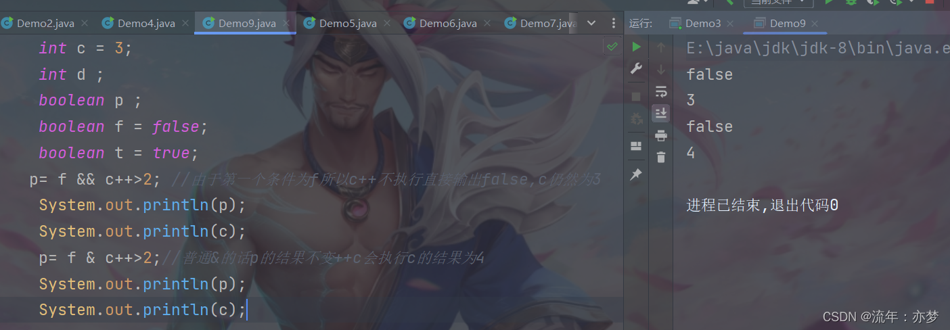Restore layout using the panel layout icon

point(636,146)
